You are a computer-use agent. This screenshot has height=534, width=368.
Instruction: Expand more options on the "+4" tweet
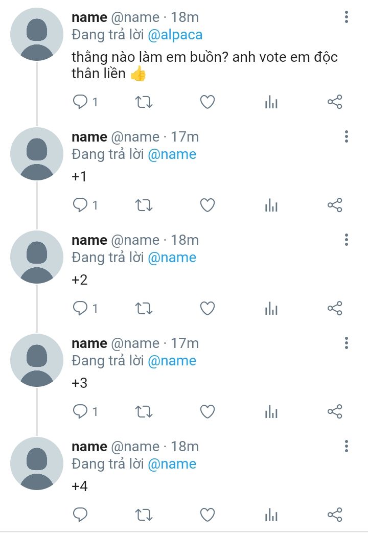(347, 447)
